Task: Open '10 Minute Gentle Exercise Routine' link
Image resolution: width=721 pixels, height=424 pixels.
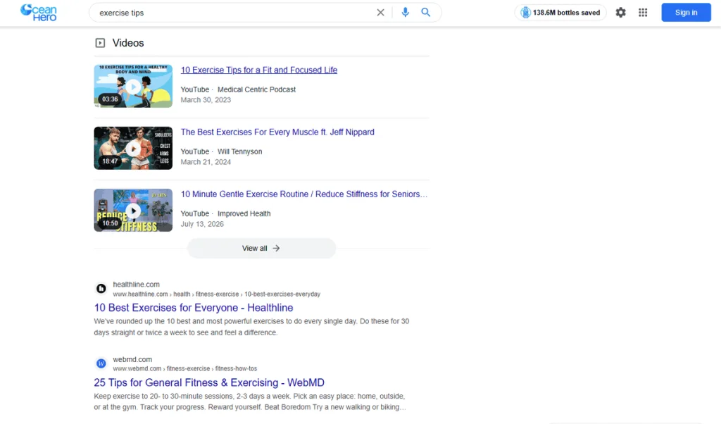Action: tap(304, 194)
